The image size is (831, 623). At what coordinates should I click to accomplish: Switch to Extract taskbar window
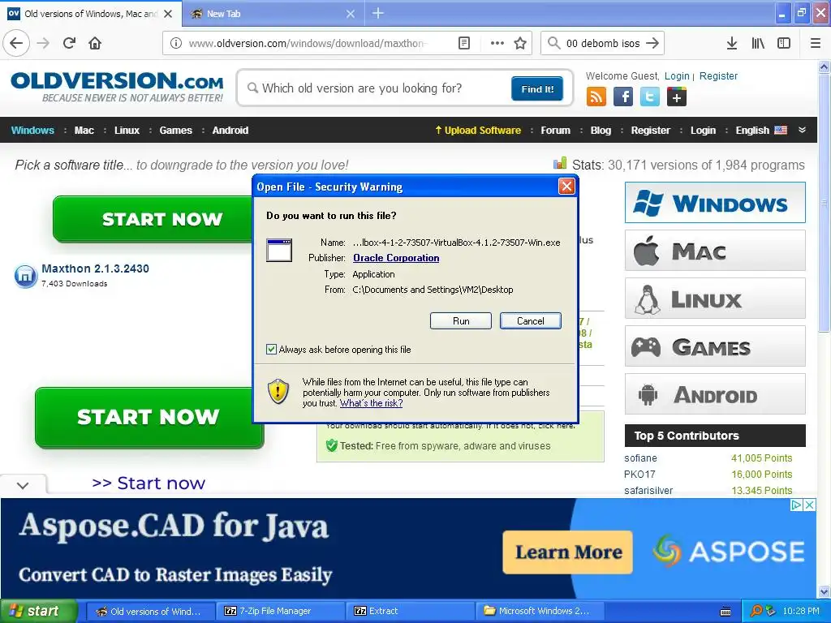(410, 612)
